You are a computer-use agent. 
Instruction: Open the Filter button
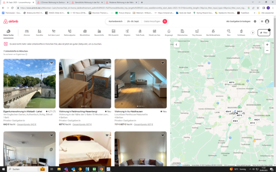tap(264, 33)
